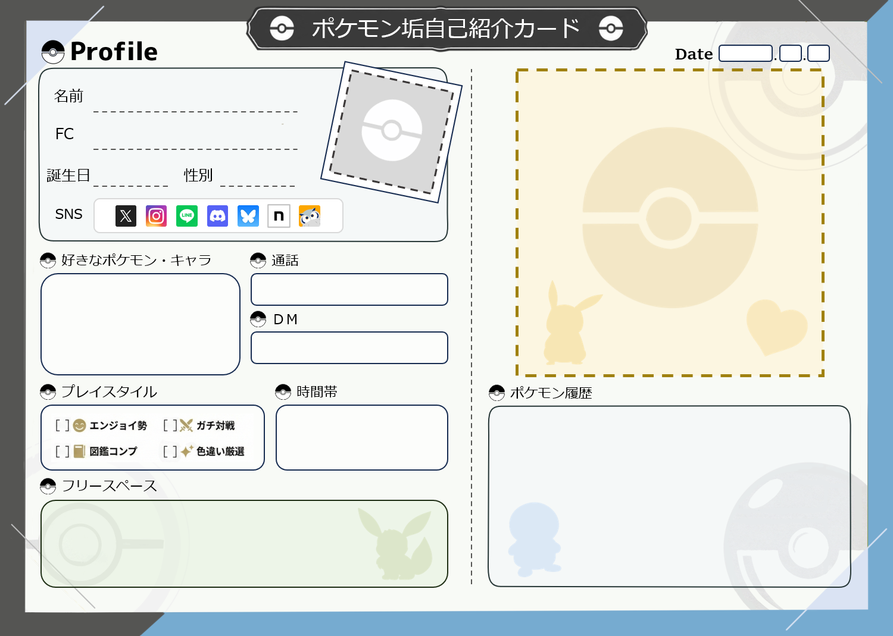Screen dimensions: 893x636
Task: Click the ポケモン履歴 heading text
Action: 551,393
